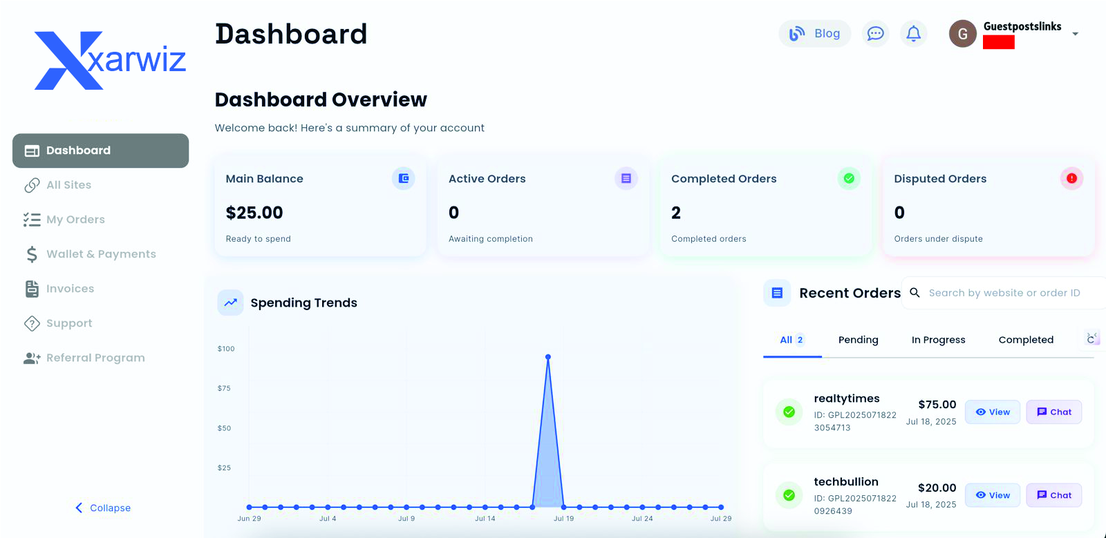This screenshot has height=538, width=1106.
Task: Click the Active Orders list icon
Action: click(626, 178)
